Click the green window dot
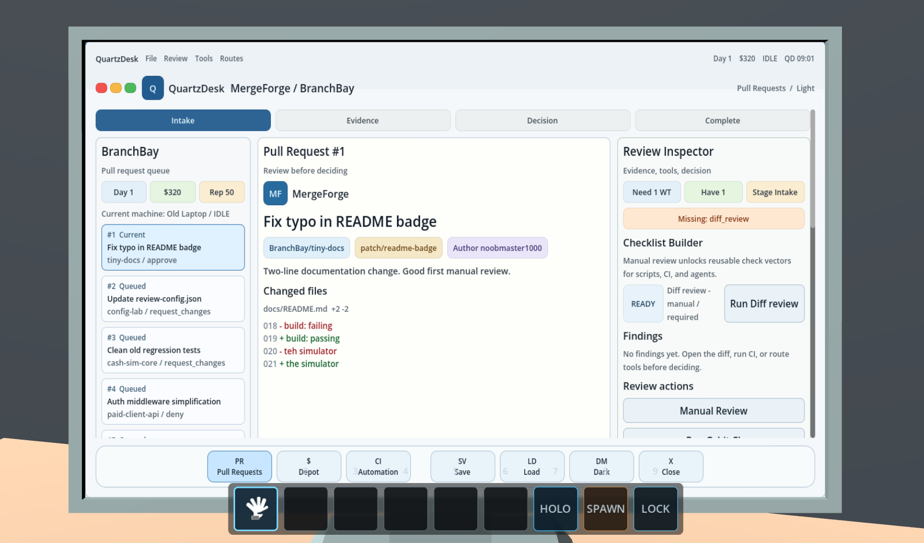924x543 pixels. [x=131, y=88]
